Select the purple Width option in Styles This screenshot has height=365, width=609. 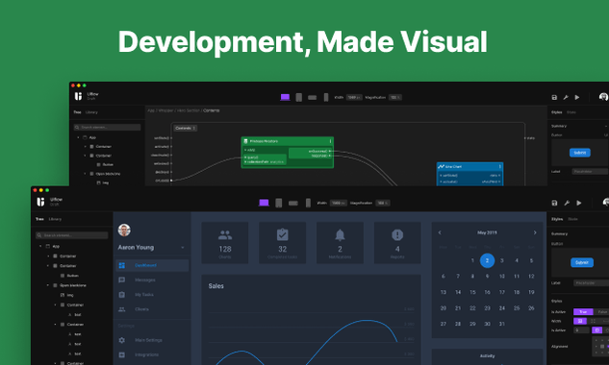coord(580,321)
